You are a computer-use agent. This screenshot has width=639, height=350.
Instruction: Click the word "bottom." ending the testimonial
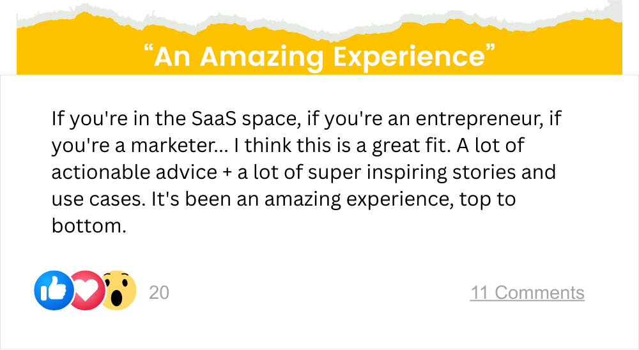86,226
